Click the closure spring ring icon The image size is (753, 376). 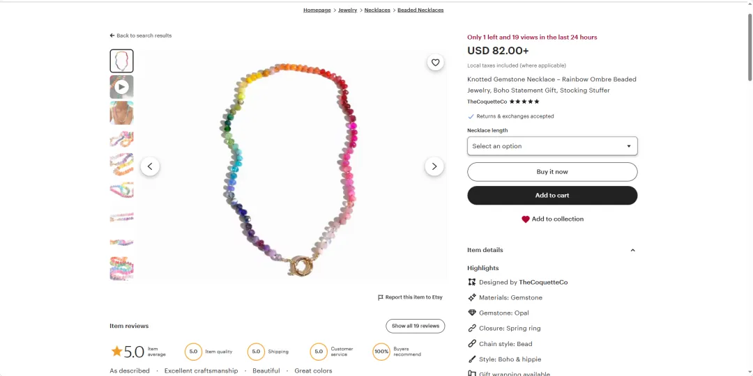pyautogui.click(x=472, y=329)
